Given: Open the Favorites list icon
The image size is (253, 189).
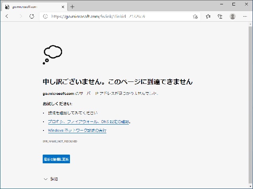Looking at the screenshot, I should 208,16.
